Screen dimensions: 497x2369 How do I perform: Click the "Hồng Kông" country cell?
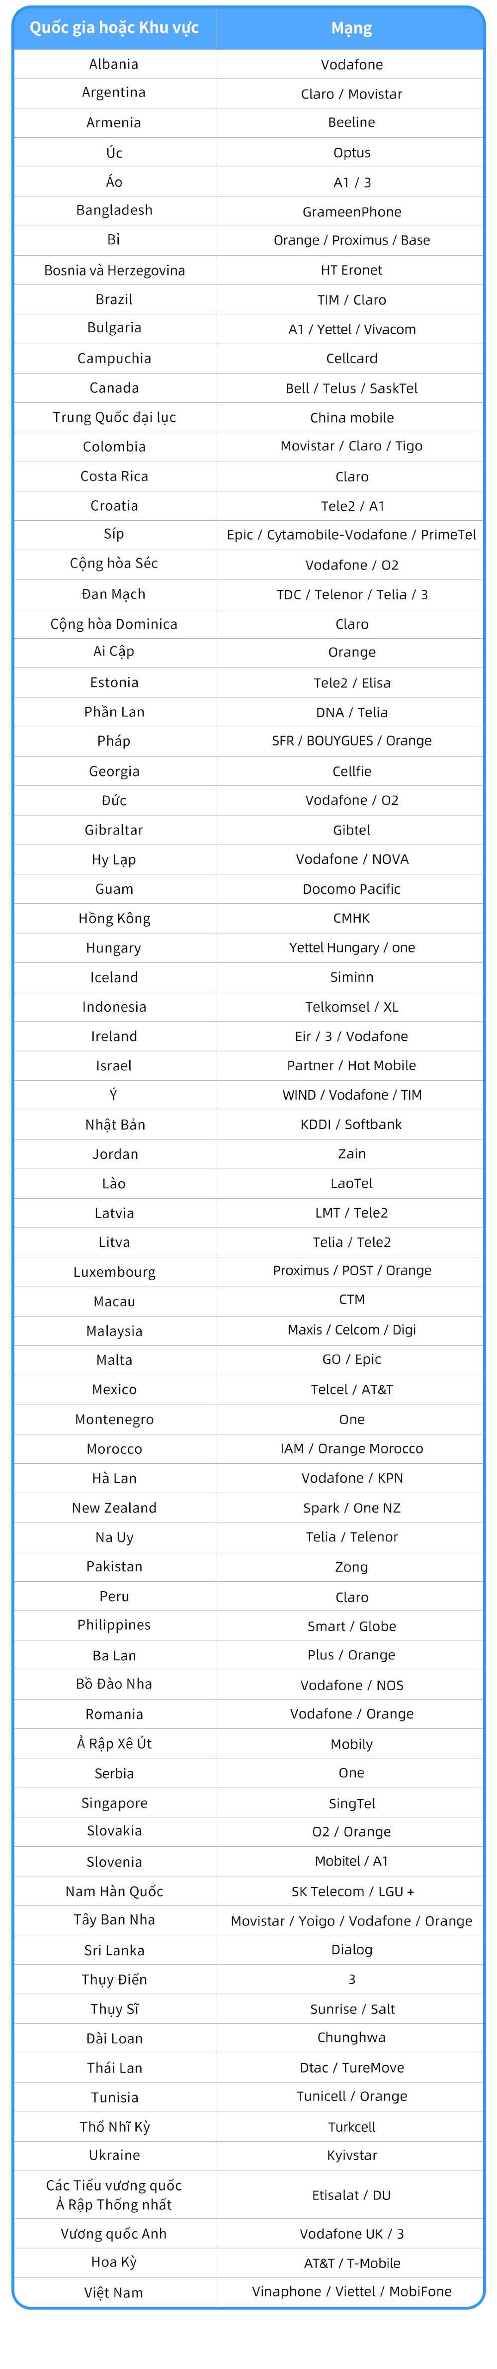(114, 918)
